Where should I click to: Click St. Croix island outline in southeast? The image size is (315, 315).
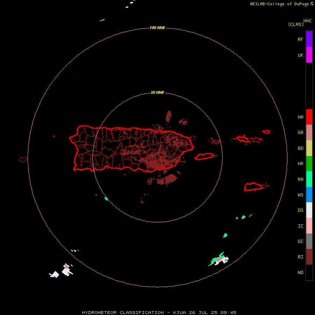tap(253, 187)
